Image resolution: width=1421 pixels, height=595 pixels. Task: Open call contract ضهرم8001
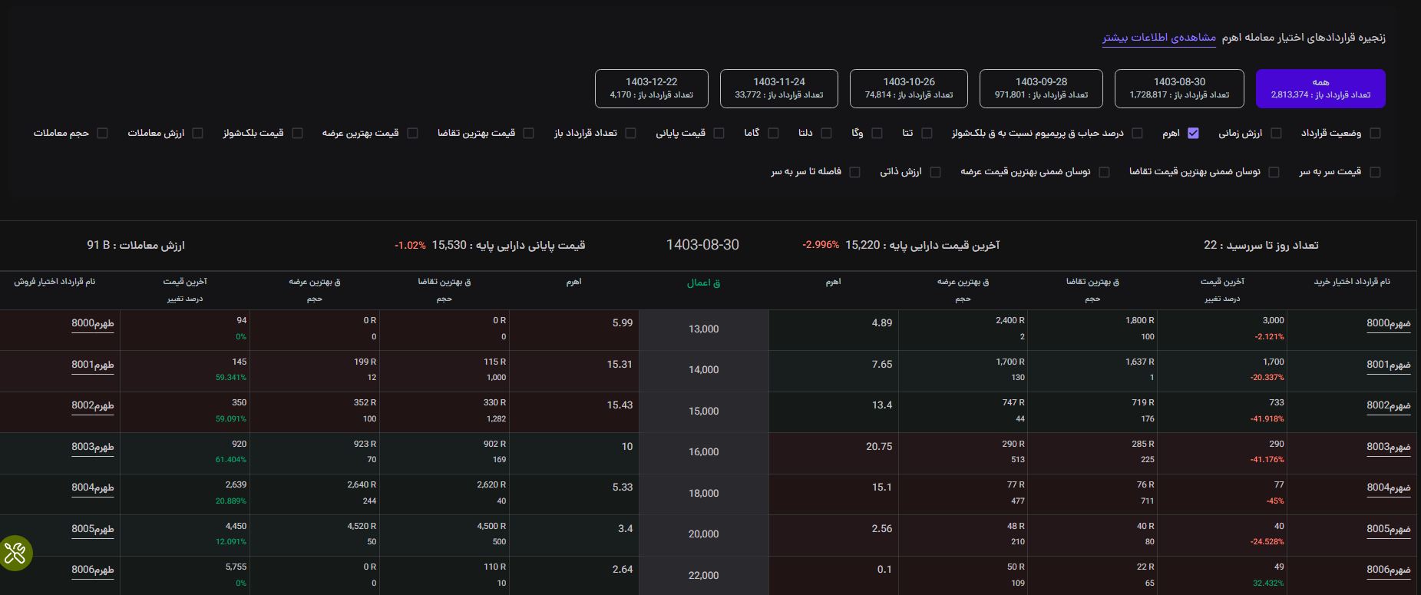(x=1388, y=365)
